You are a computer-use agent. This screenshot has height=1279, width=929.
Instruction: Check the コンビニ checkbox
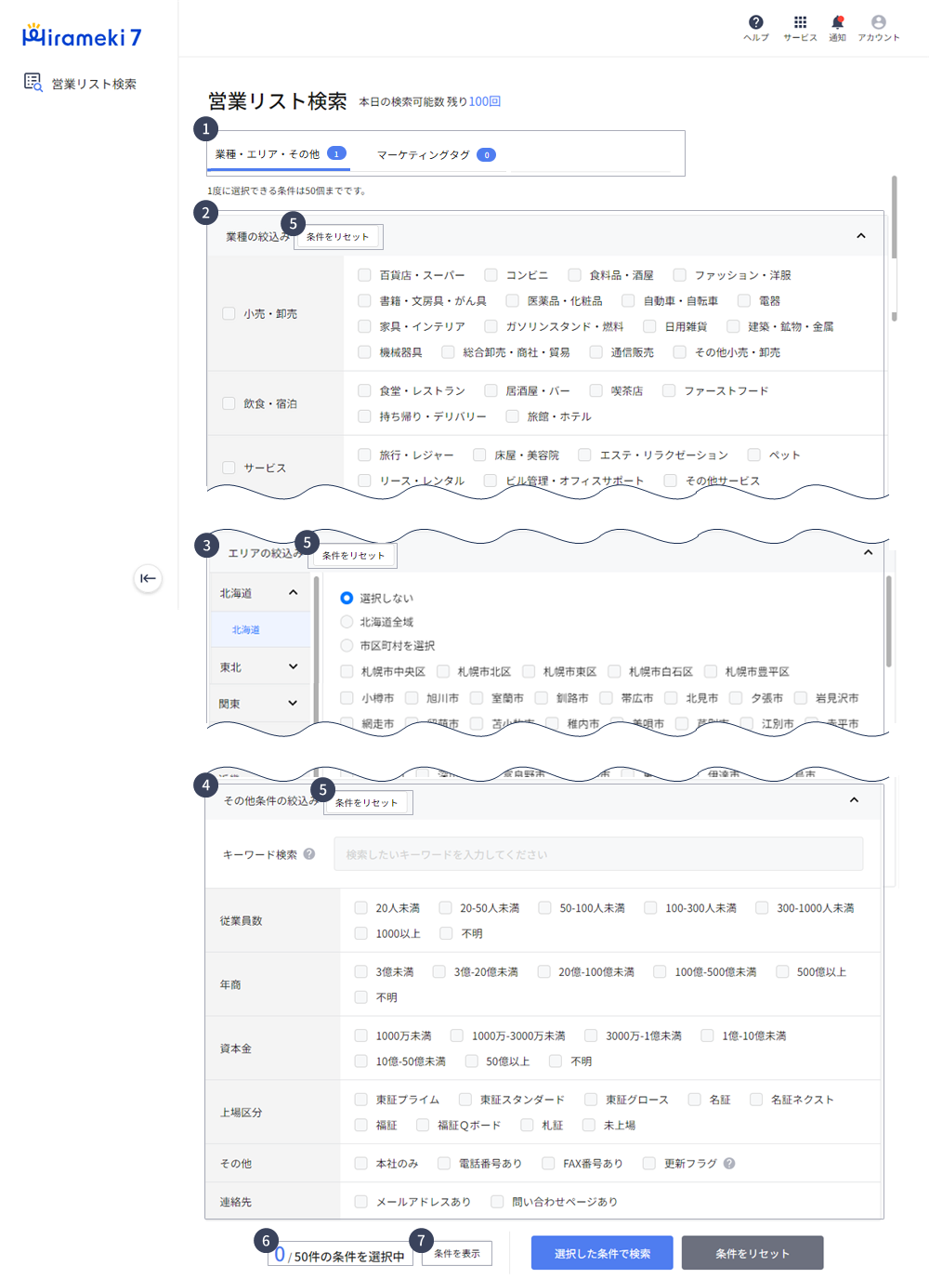[x=491, y=275]
